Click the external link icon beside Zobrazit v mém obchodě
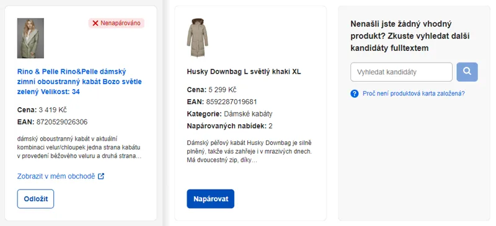 click(101, 176)
